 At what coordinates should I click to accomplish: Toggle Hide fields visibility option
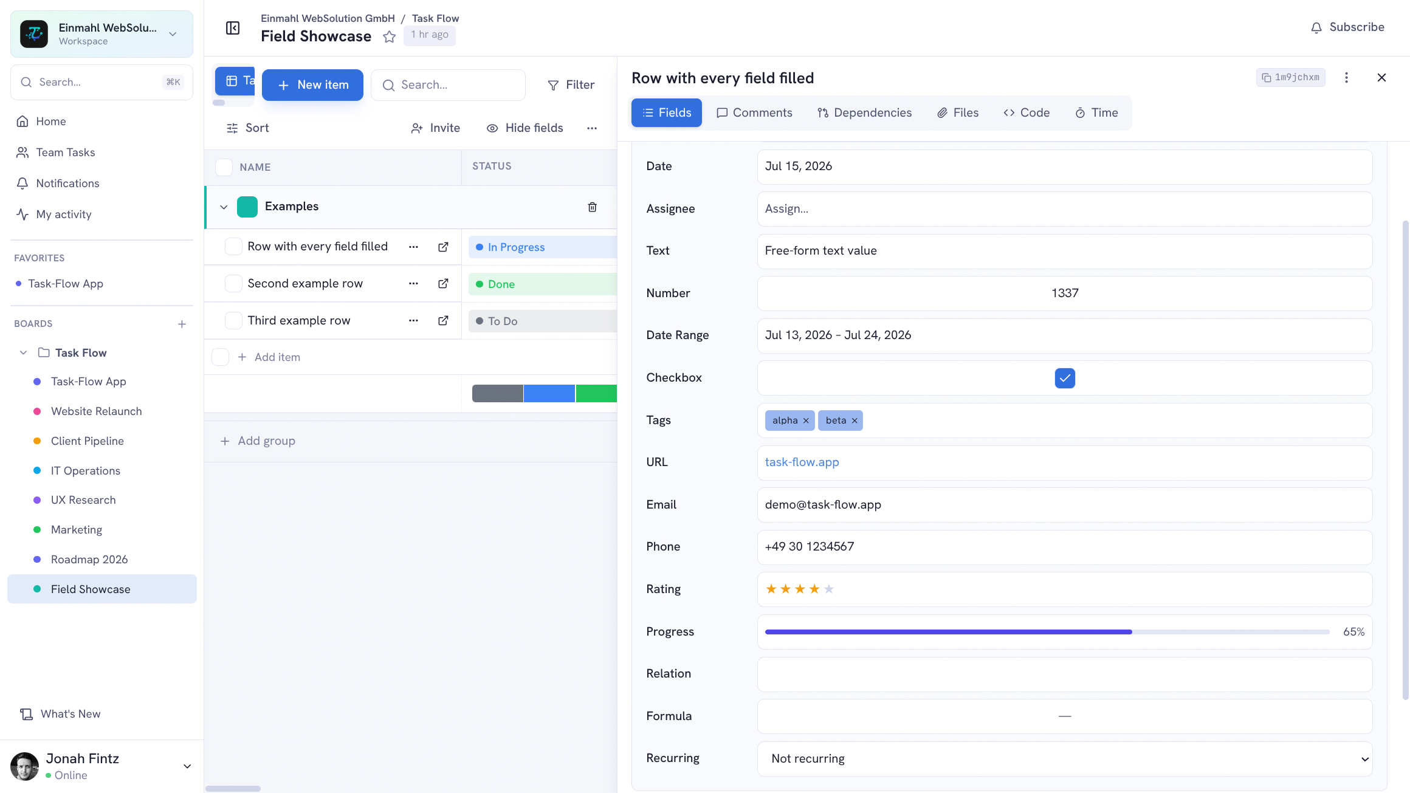525,128
